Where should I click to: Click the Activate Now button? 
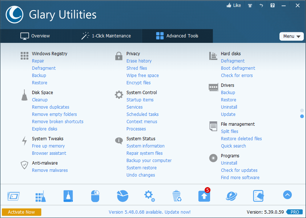click(21, 212)
